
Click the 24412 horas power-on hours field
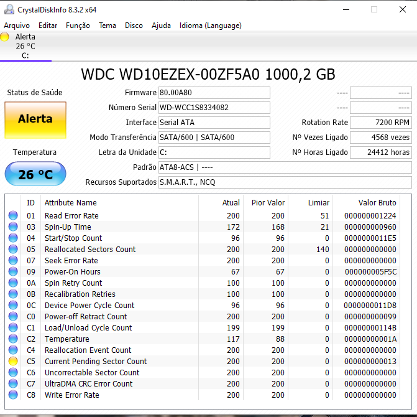point(381,152)
